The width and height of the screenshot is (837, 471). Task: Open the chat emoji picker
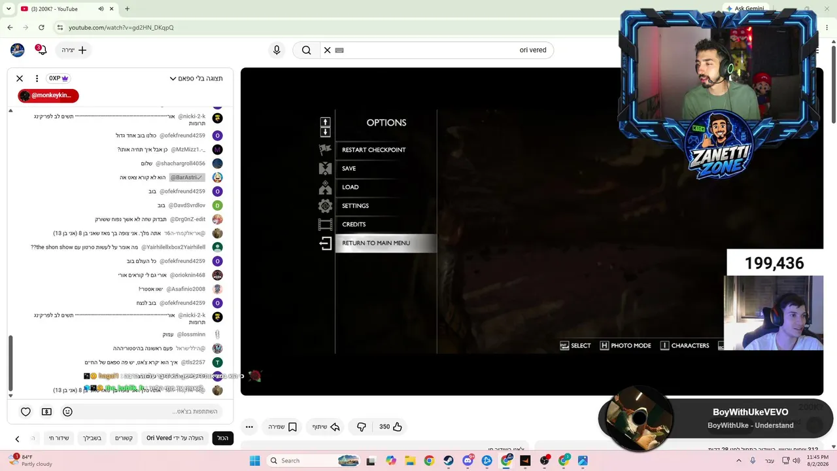pyautogui.click(x=67, y=411)
